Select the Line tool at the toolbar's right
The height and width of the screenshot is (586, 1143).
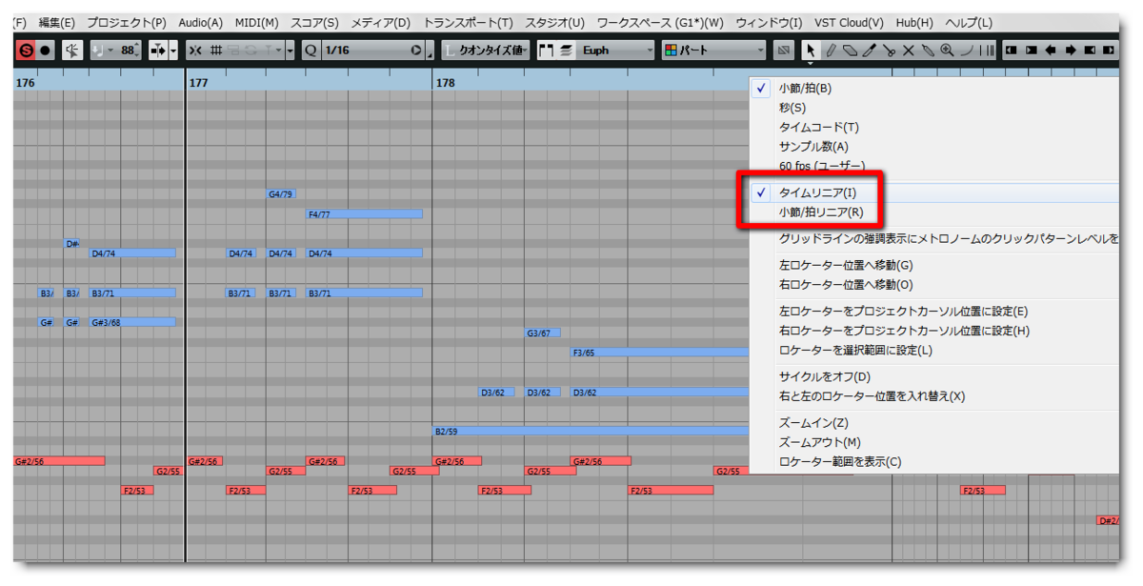point(965,51)
